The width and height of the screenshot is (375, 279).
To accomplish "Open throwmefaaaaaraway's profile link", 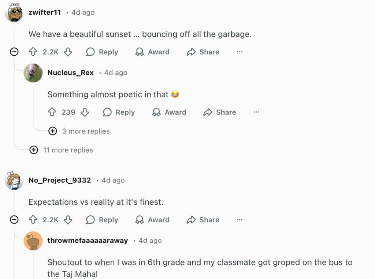I will [88, 241].
